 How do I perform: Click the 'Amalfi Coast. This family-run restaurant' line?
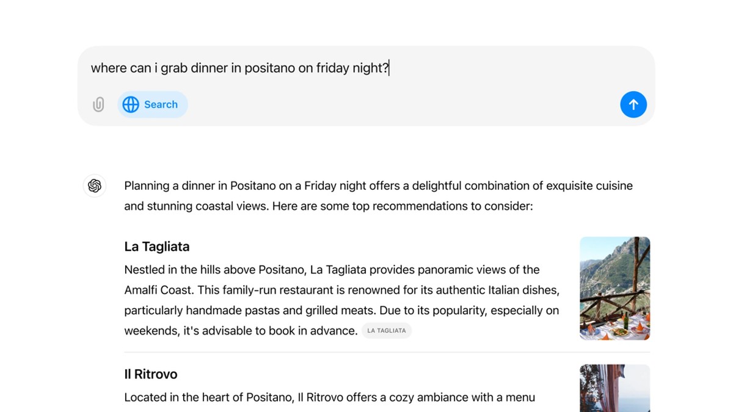341,290
